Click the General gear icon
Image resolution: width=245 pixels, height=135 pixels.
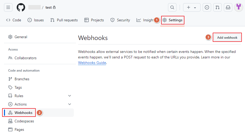[10, 37]
